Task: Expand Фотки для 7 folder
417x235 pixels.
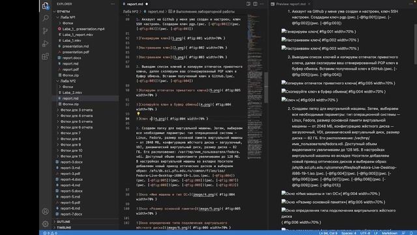Action: point(70,133)
